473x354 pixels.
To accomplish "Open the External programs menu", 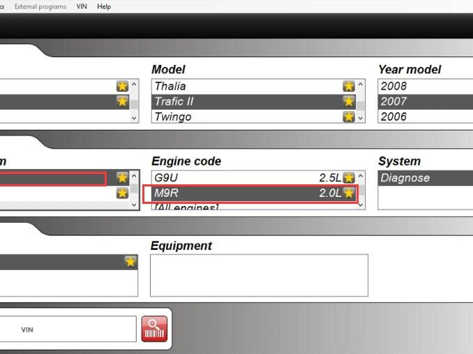I will coord(40,6).
